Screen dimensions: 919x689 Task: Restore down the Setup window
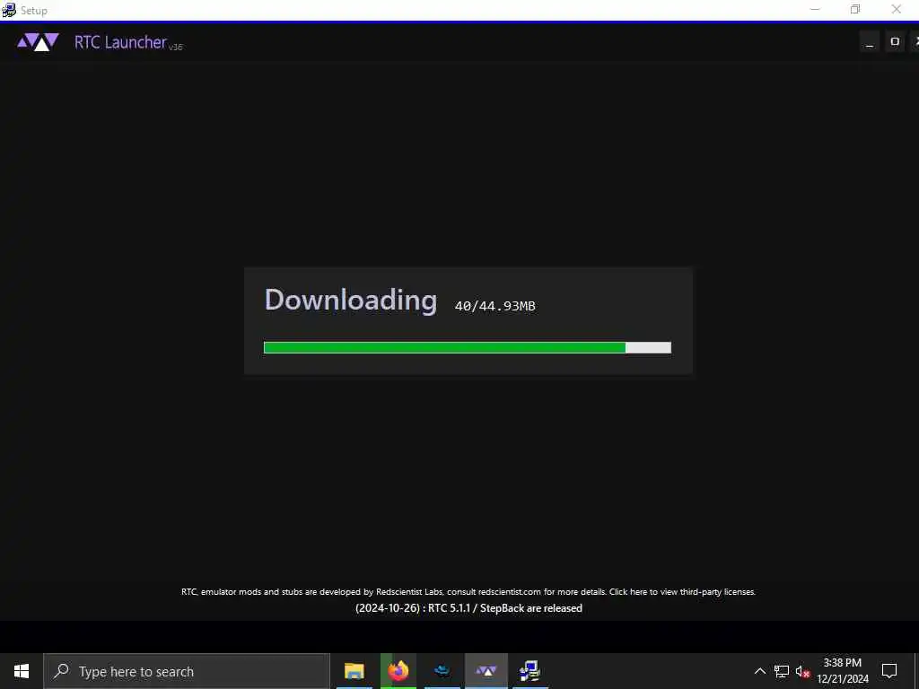(855, 9)
